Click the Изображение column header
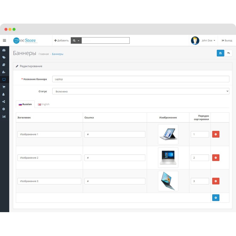The height and width of the screenshot is (236, 236). coord(168,117)
